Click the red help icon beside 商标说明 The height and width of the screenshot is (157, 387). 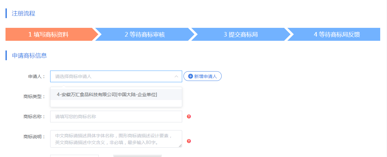pos(189,141)
